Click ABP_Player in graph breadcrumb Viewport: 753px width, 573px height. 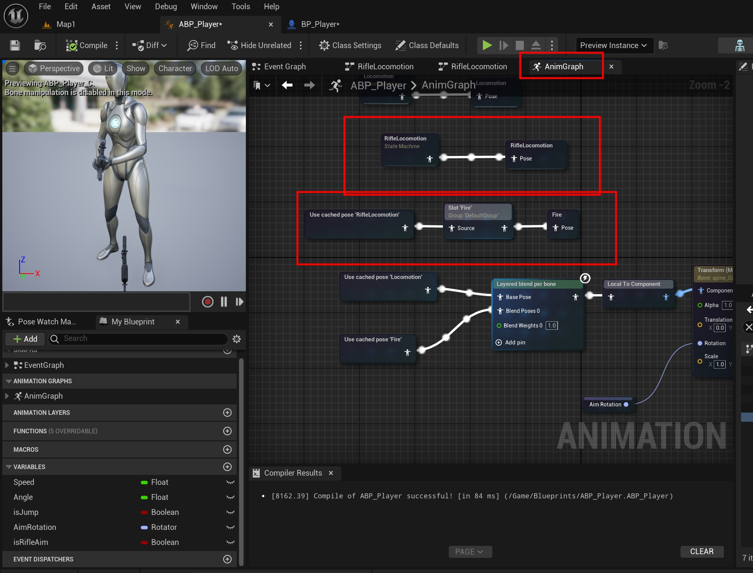click(378, 85)
